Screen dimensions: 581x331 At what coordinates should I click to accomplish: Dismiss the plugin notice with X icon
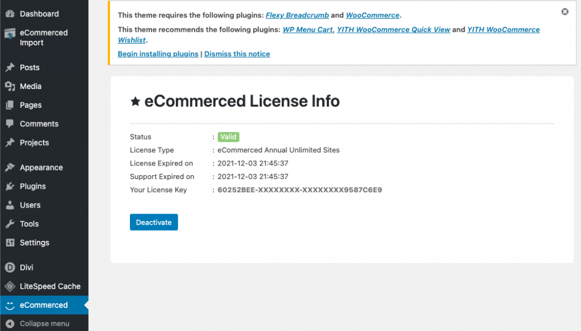(x=565, y=11)
